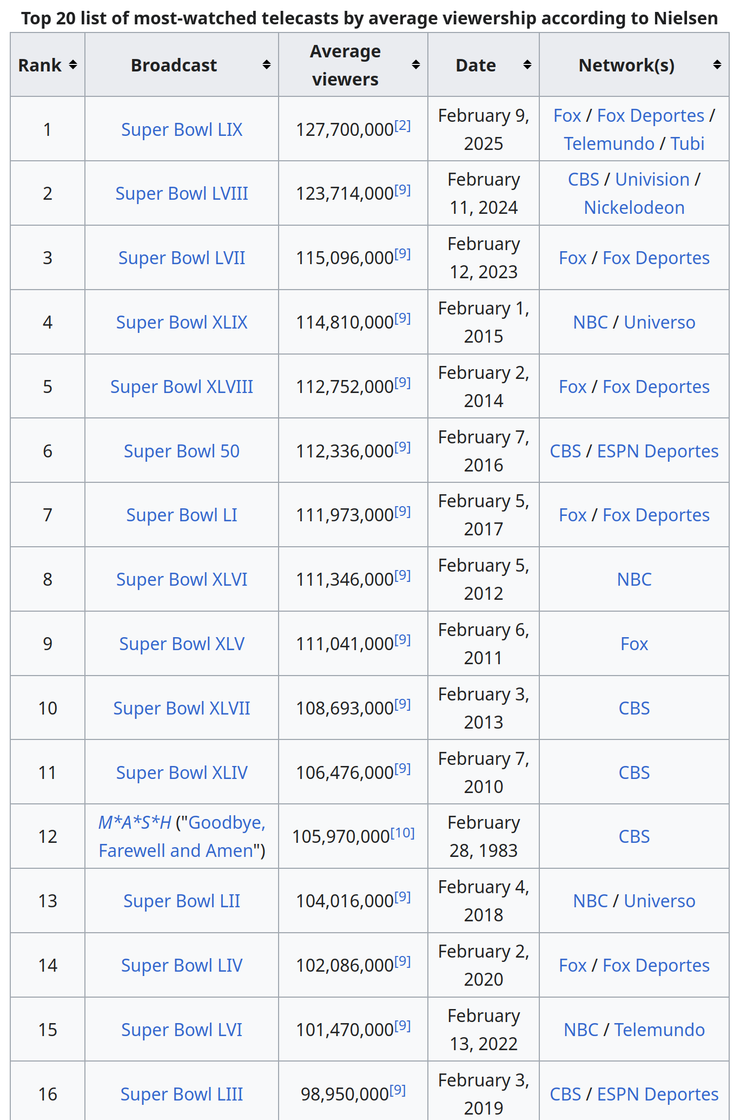Open the Super Bowl 50 article
The width and height of the screenshot is (740, 1120).
click(181, 451)
